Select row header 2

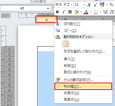(x=9, y=54)
